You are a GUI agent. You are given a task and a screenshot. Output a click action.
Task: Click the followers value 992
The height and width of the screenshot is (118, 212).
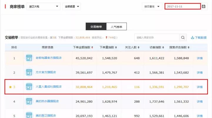point(137,116)
